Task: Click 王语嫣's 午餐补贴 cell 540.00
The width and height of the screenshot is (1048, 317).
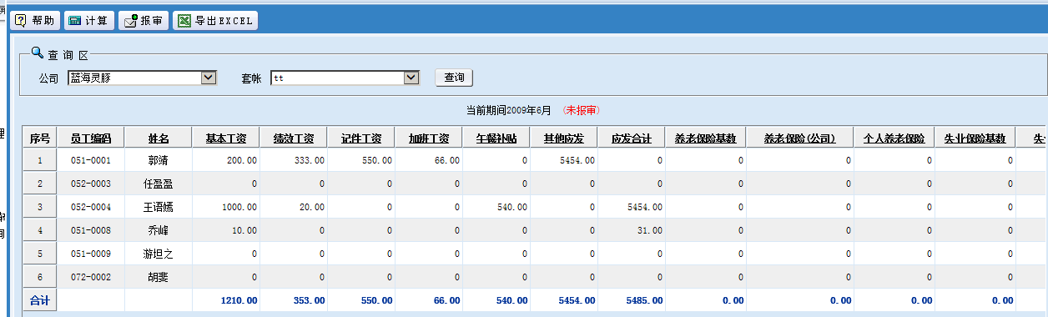Action: click(496, 206)
